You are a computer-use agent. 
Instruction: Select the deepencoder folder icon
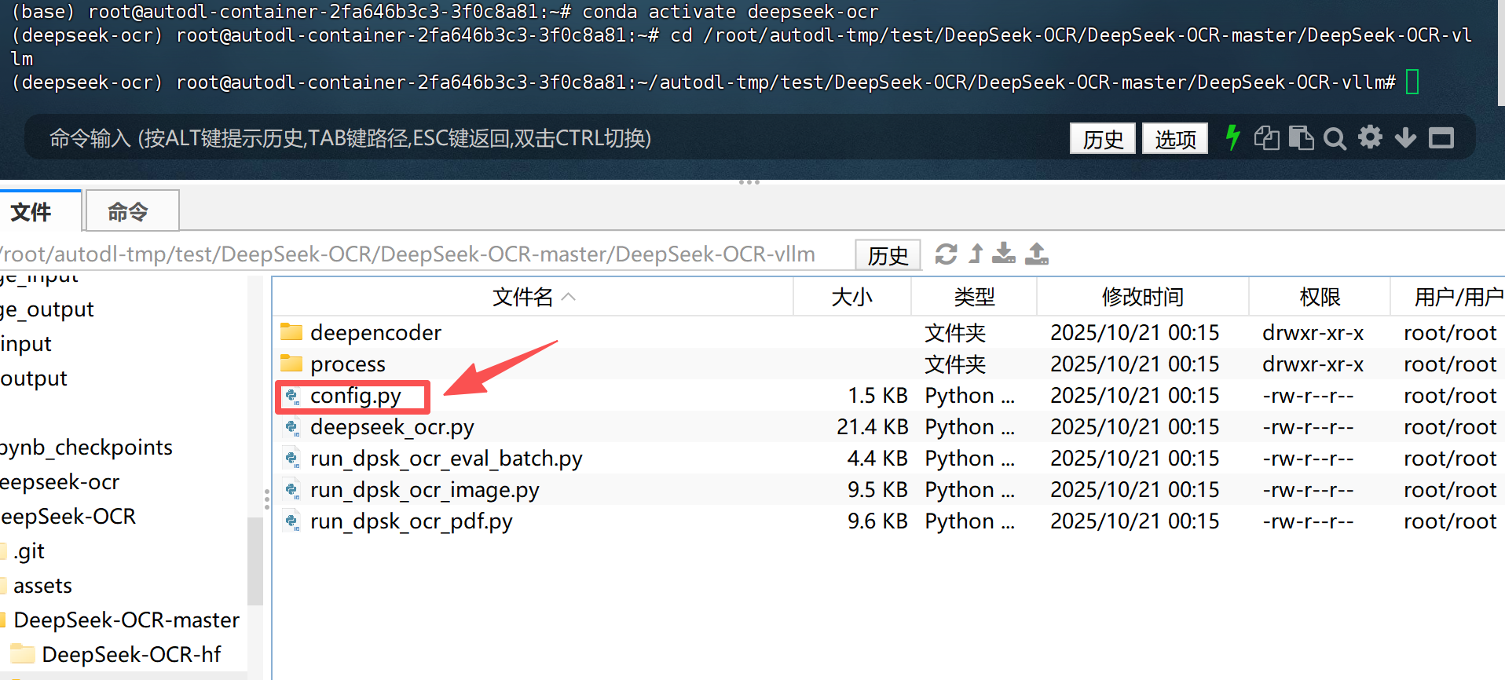tap(291, 332)
